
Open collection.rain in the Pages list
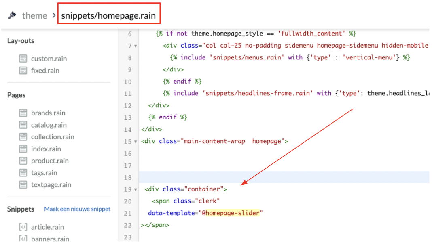pos(53,137)
